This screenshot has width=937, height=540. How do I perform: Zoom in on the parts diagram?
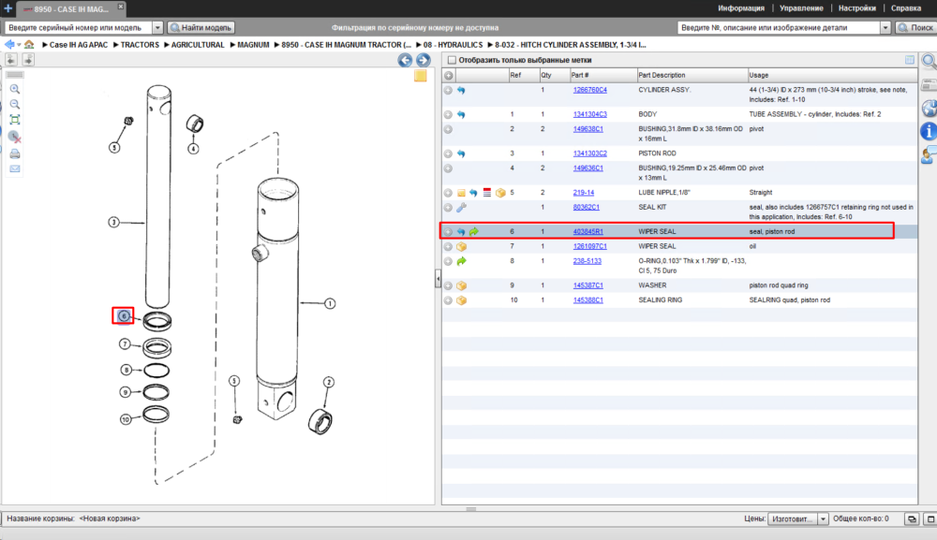(15, 89)
